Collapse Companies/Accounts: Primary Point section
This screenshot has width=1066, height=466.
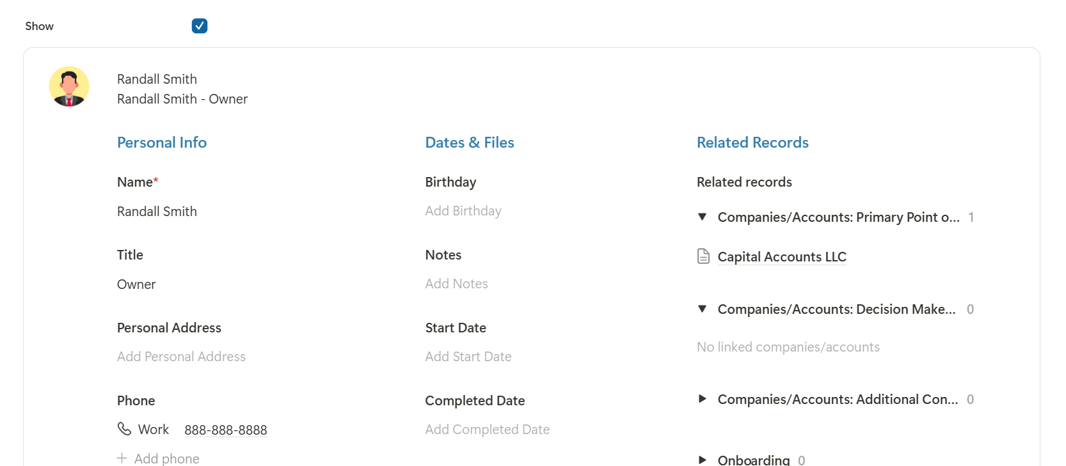point(703,217)
